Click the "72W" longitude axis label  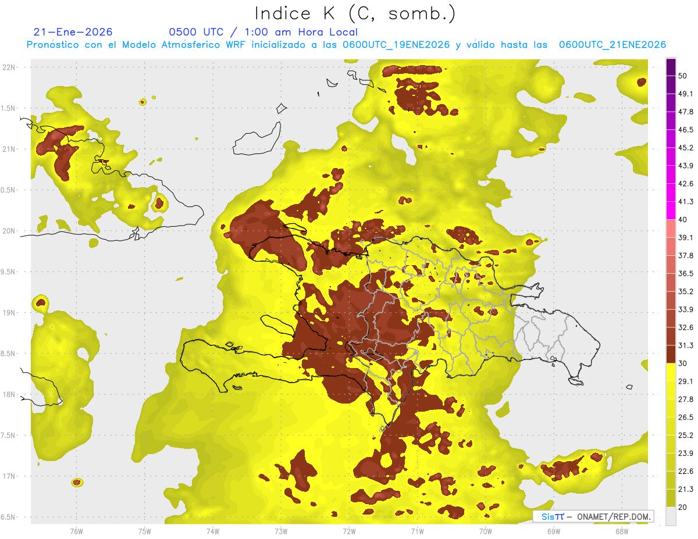(349, 531)
